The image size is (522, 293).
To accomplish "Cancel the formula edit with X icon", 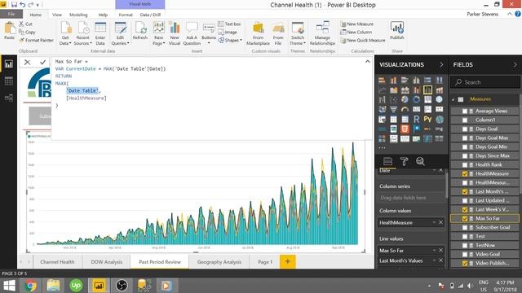I will coord(27,62).
